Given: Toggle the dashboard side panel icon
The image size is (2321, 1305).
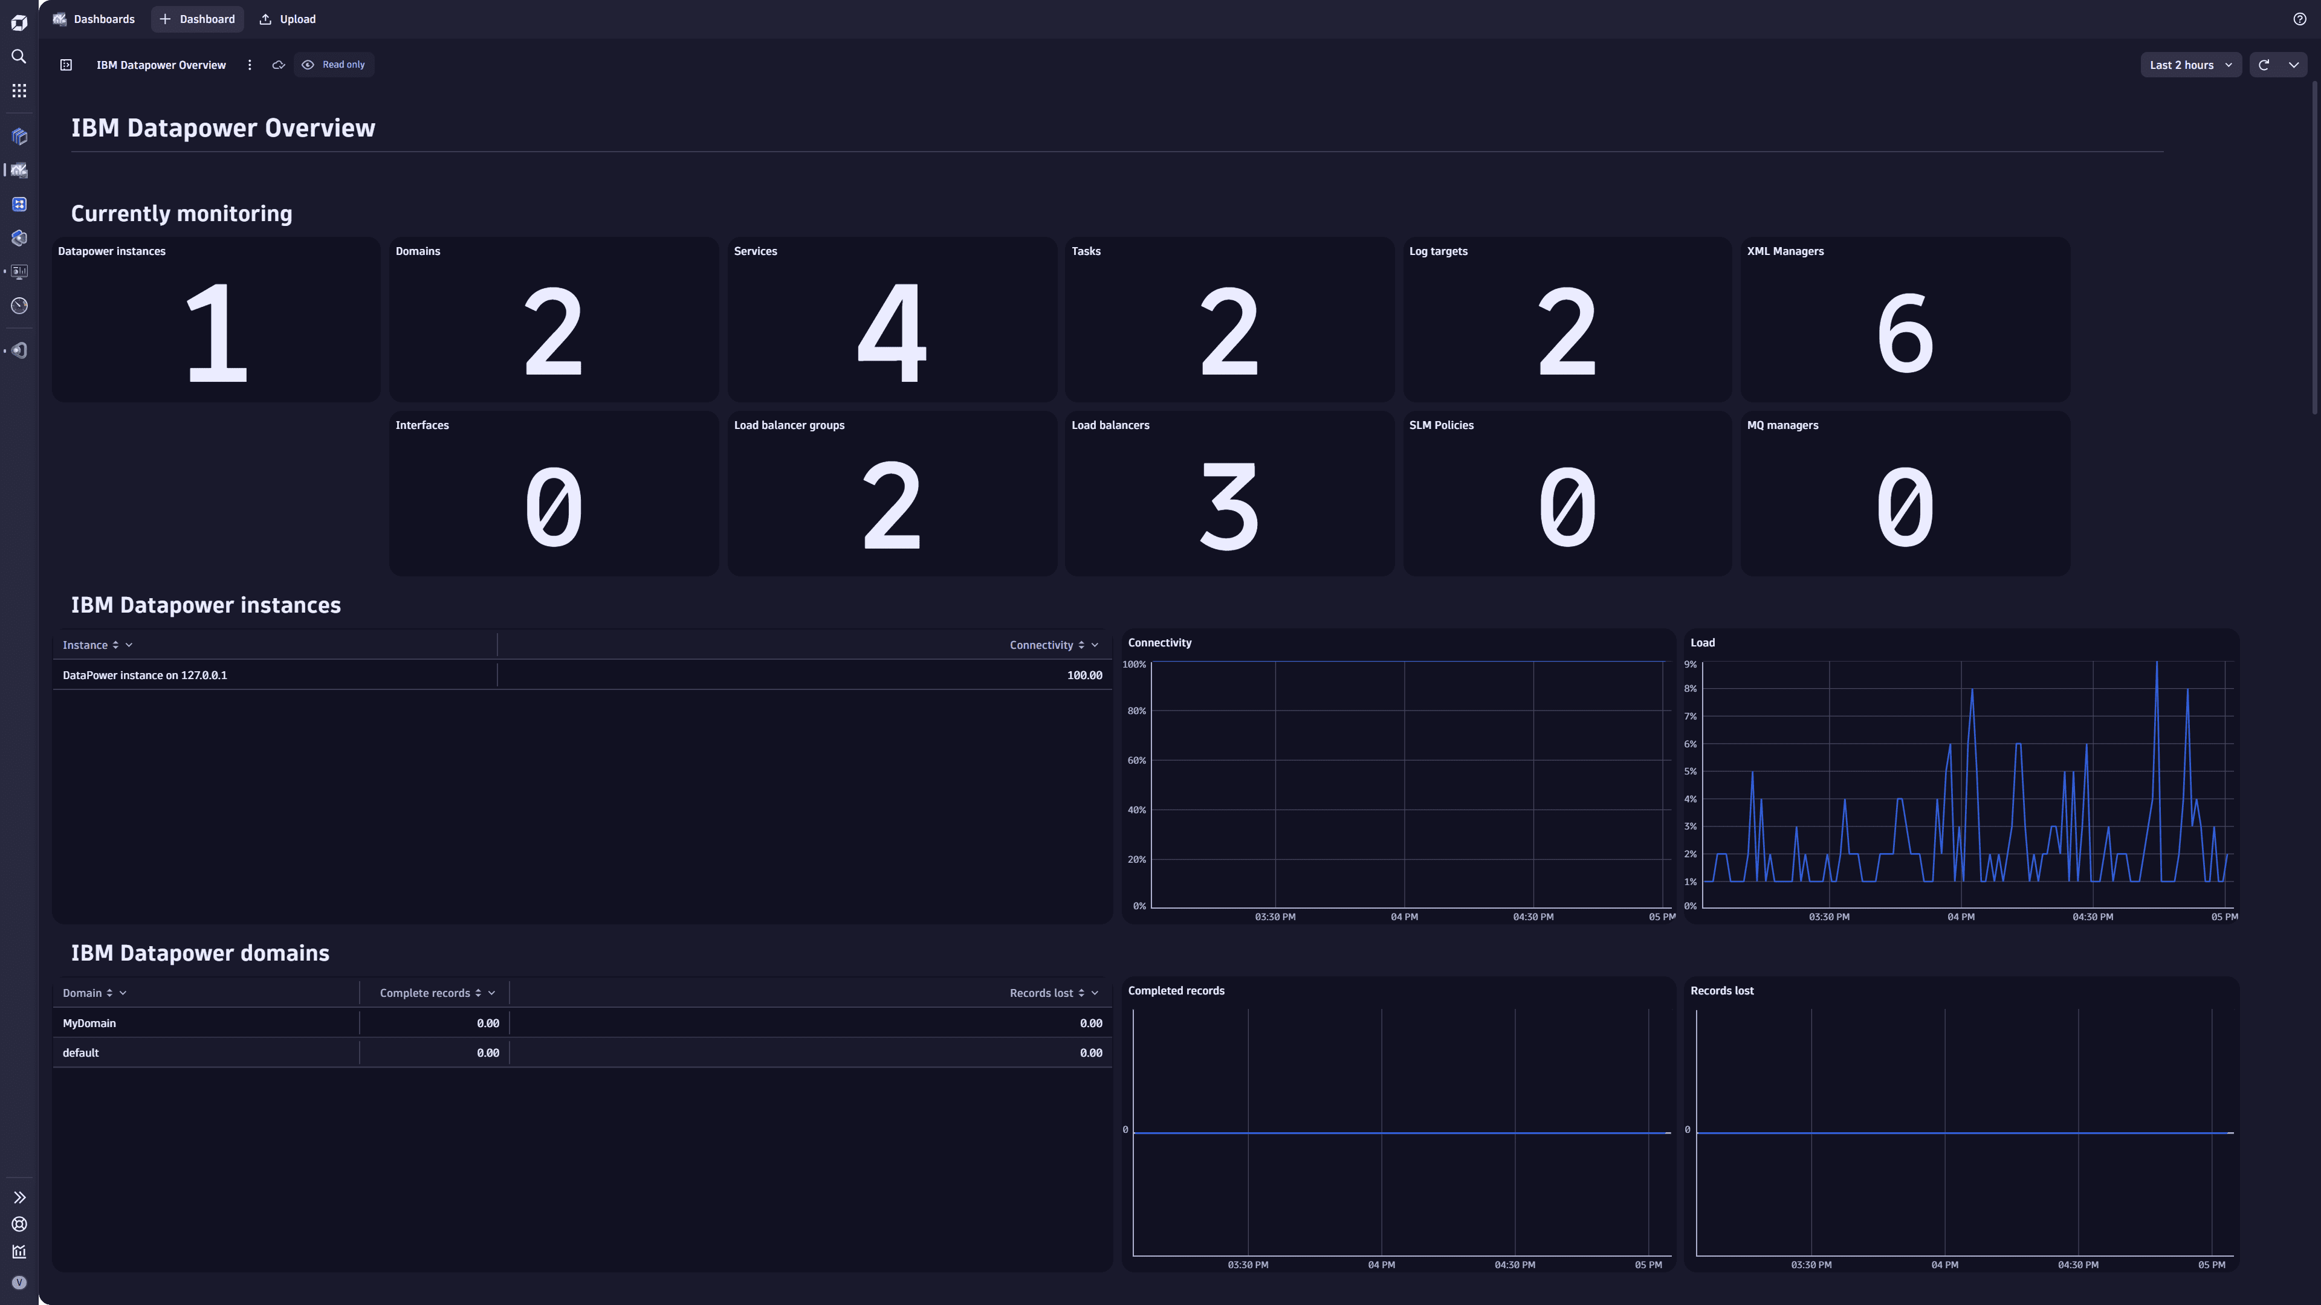Looking at the screenshot, I should (x=66, y=65).
